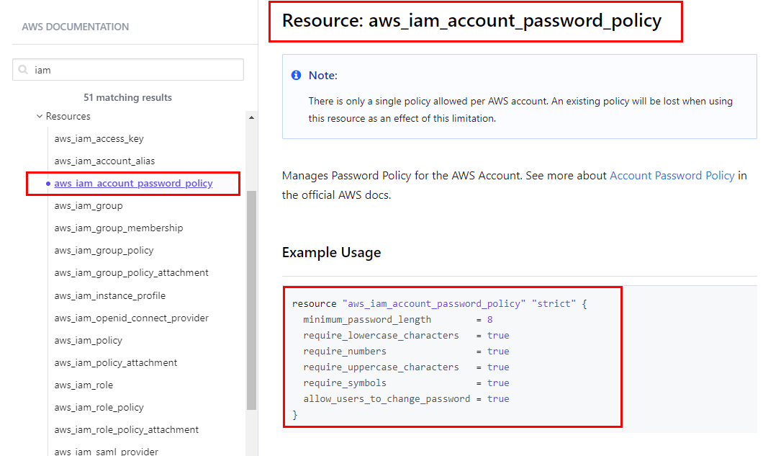Open aws_iam_policy_attachment resource page
This screenshot has height=456, width=781.
116,363
